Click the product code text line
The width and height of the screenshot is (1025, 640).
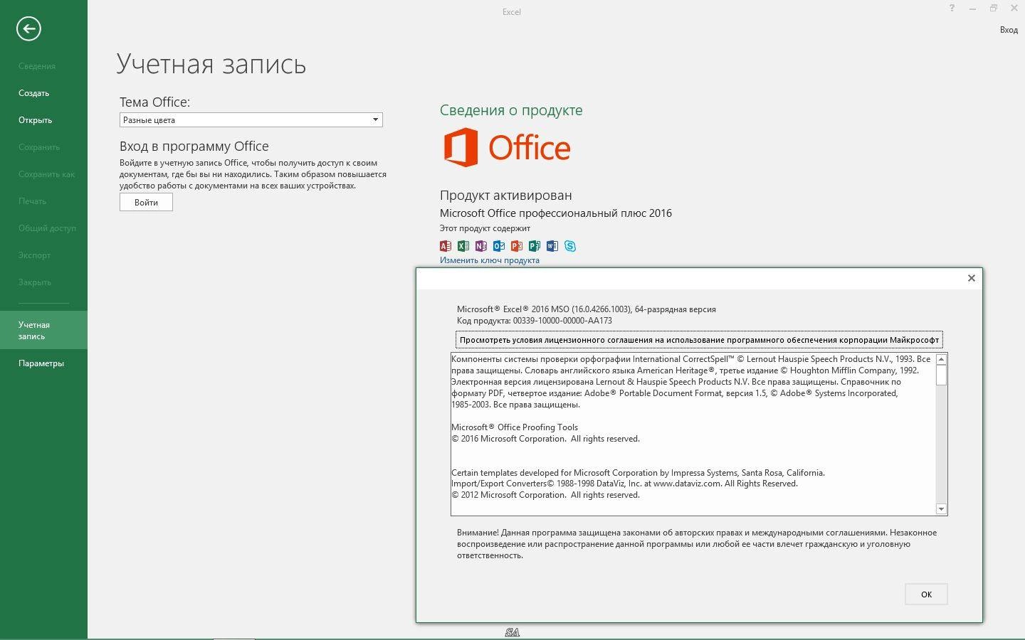point(535,321)
